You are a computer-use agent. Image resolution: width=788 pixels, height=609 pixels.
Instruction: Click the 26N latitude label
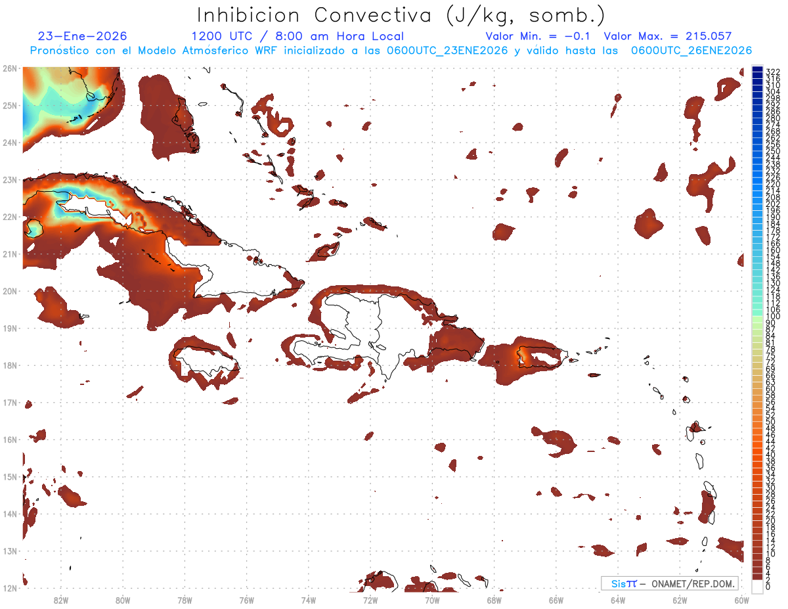[10, 68]
